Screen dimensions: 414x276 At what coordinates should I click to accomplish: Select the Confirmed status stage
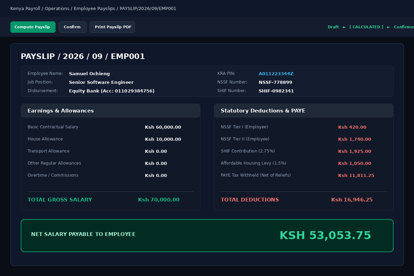tap(404, 27)
